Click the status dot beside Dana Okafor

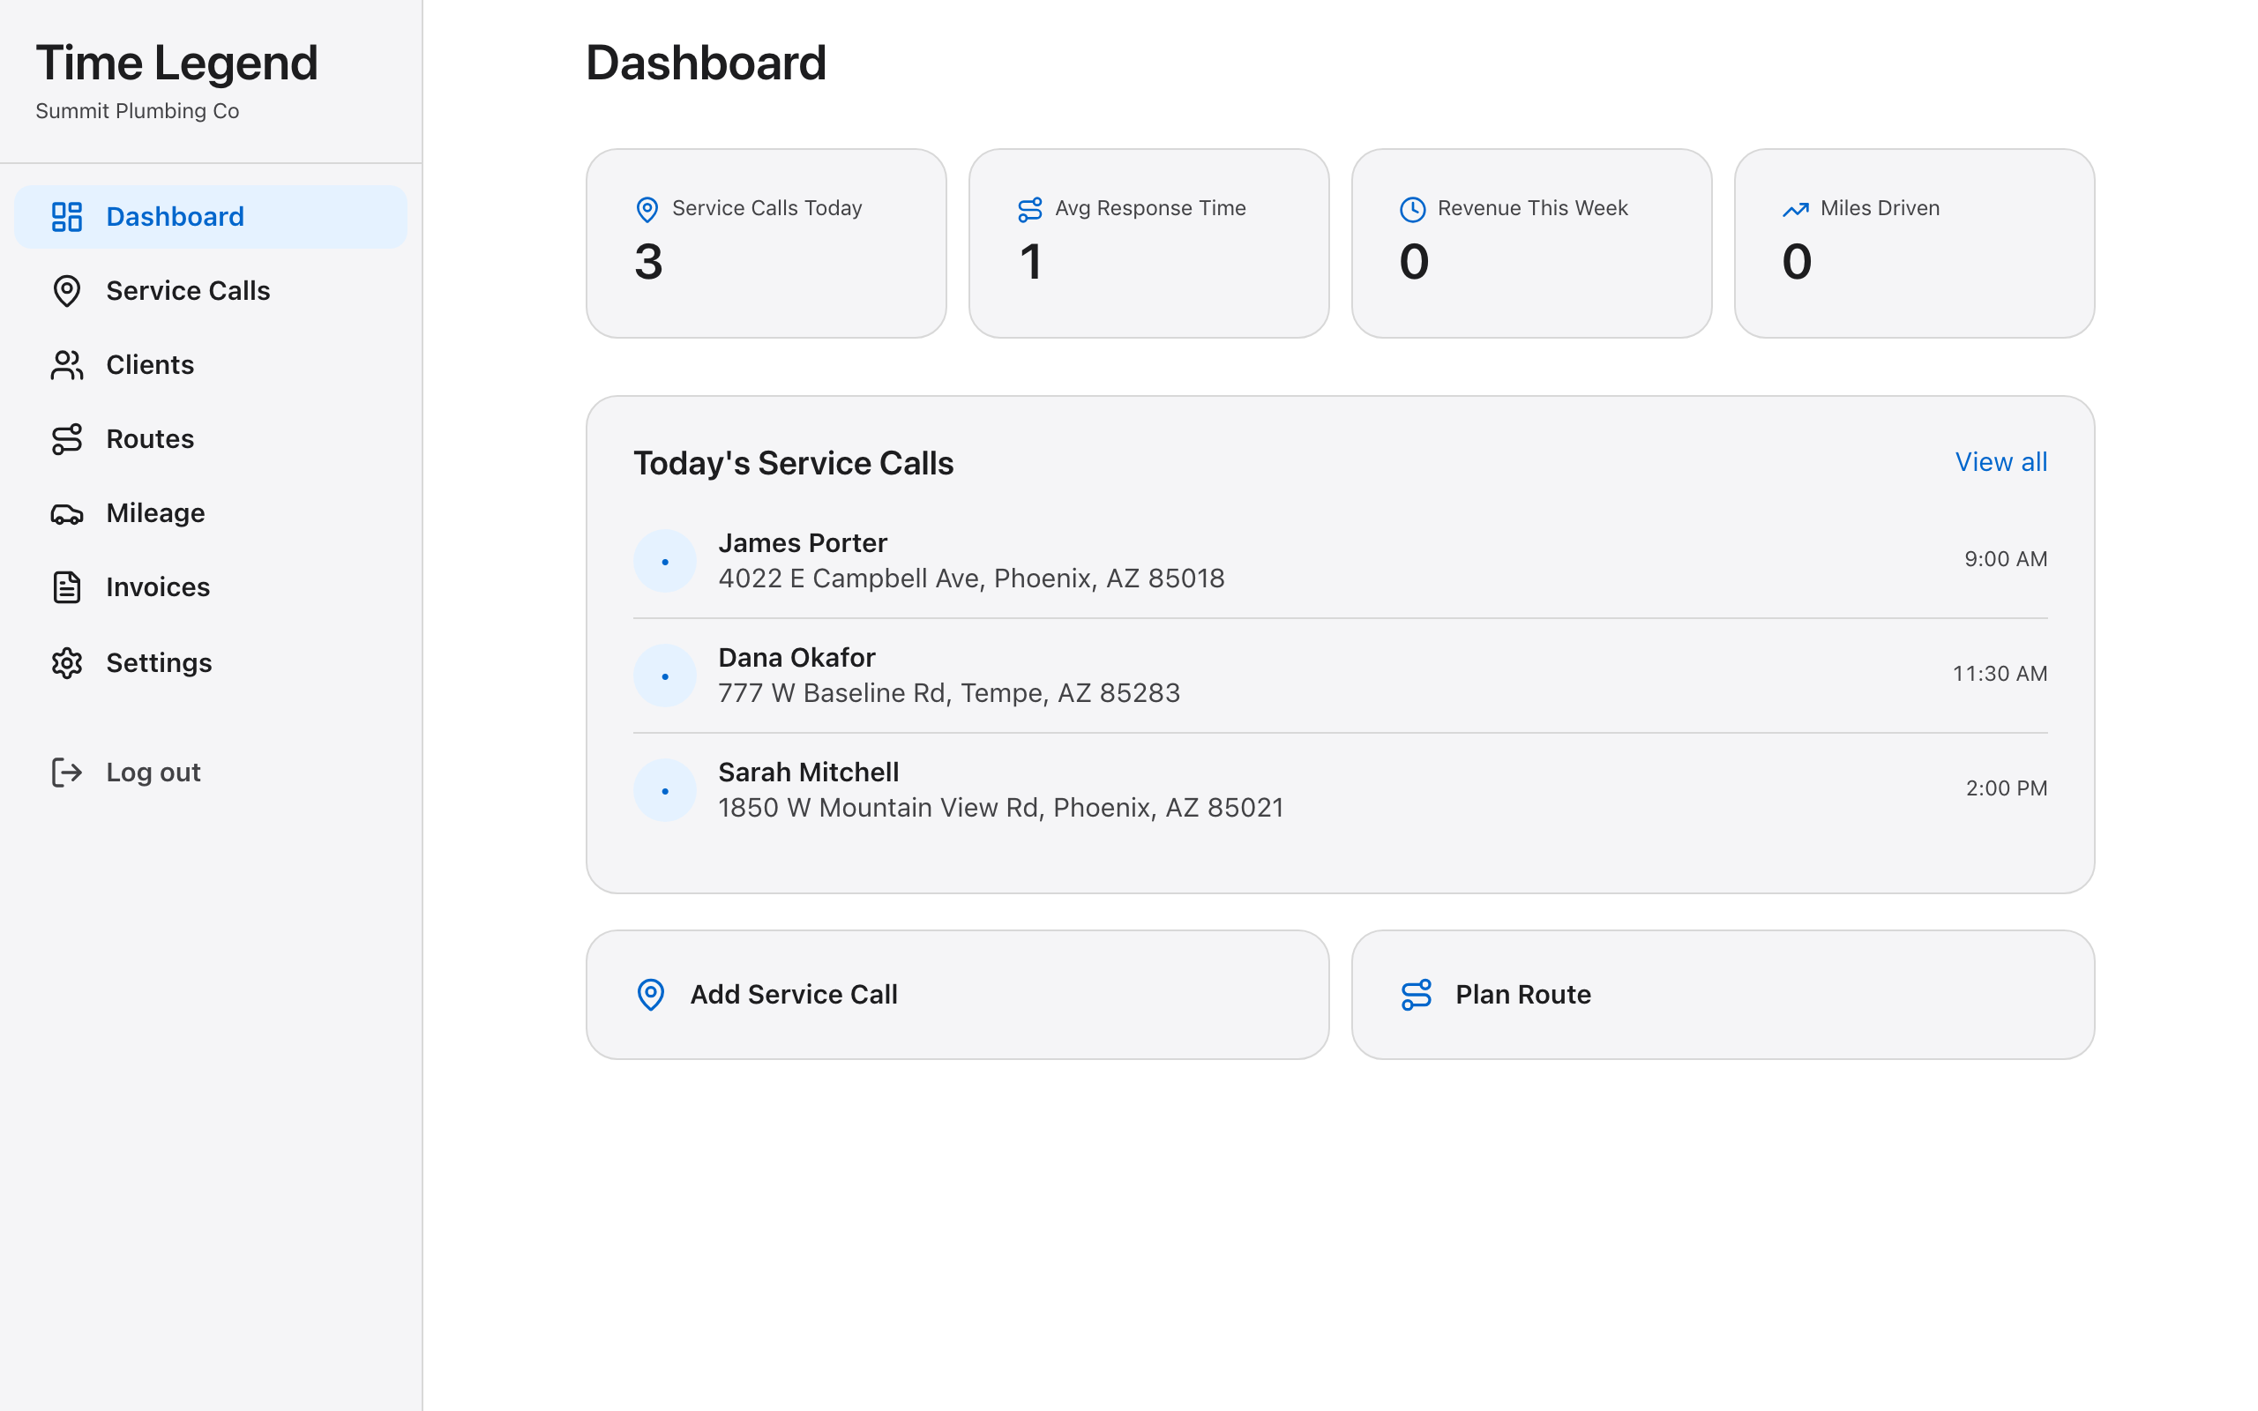(x=665, y=676)
